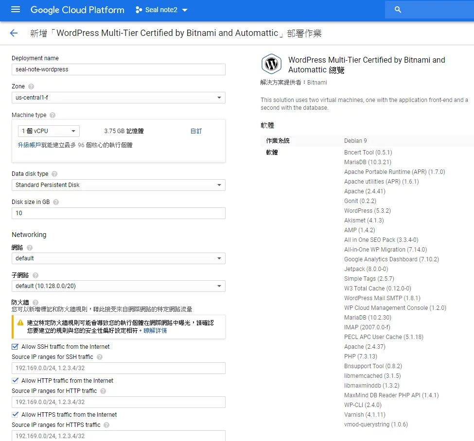Select the text 'libmemcached (3.1.5)'
The image size is (474, 441).
tap(372, 376)
